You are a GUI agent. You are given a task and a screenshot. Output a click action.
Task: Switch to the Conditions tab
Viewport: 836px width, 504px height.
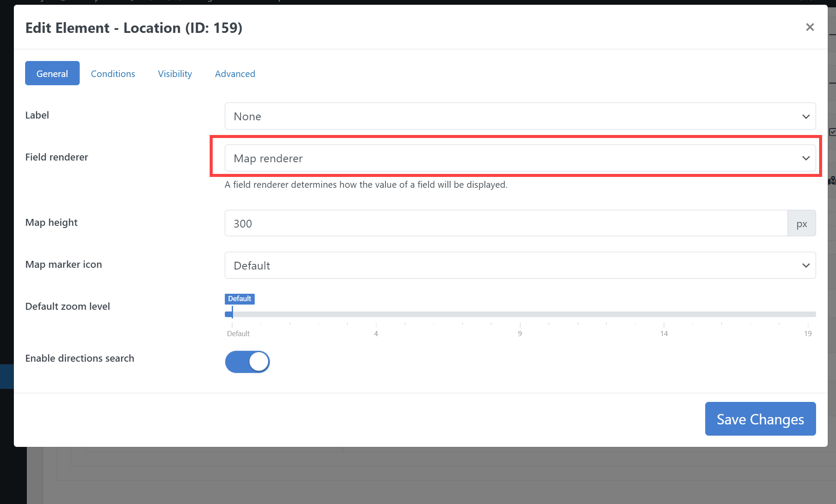click(113, 74)
